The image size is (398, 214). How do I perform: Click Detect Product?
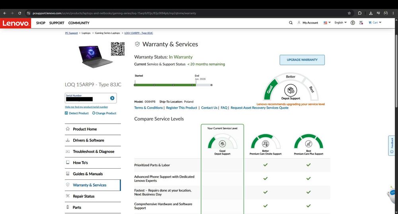77,113
